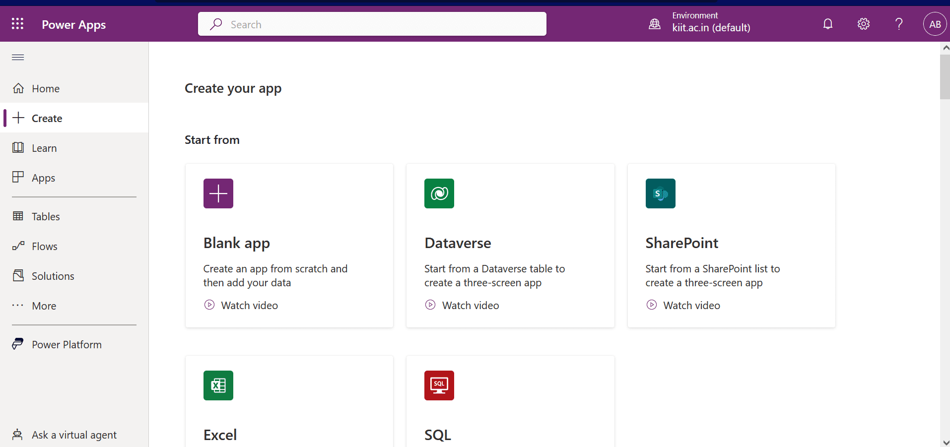Image resolution: width=950 pixels, height=447 pixels.
Task: Expand the More navigation item
Action: 44,306
